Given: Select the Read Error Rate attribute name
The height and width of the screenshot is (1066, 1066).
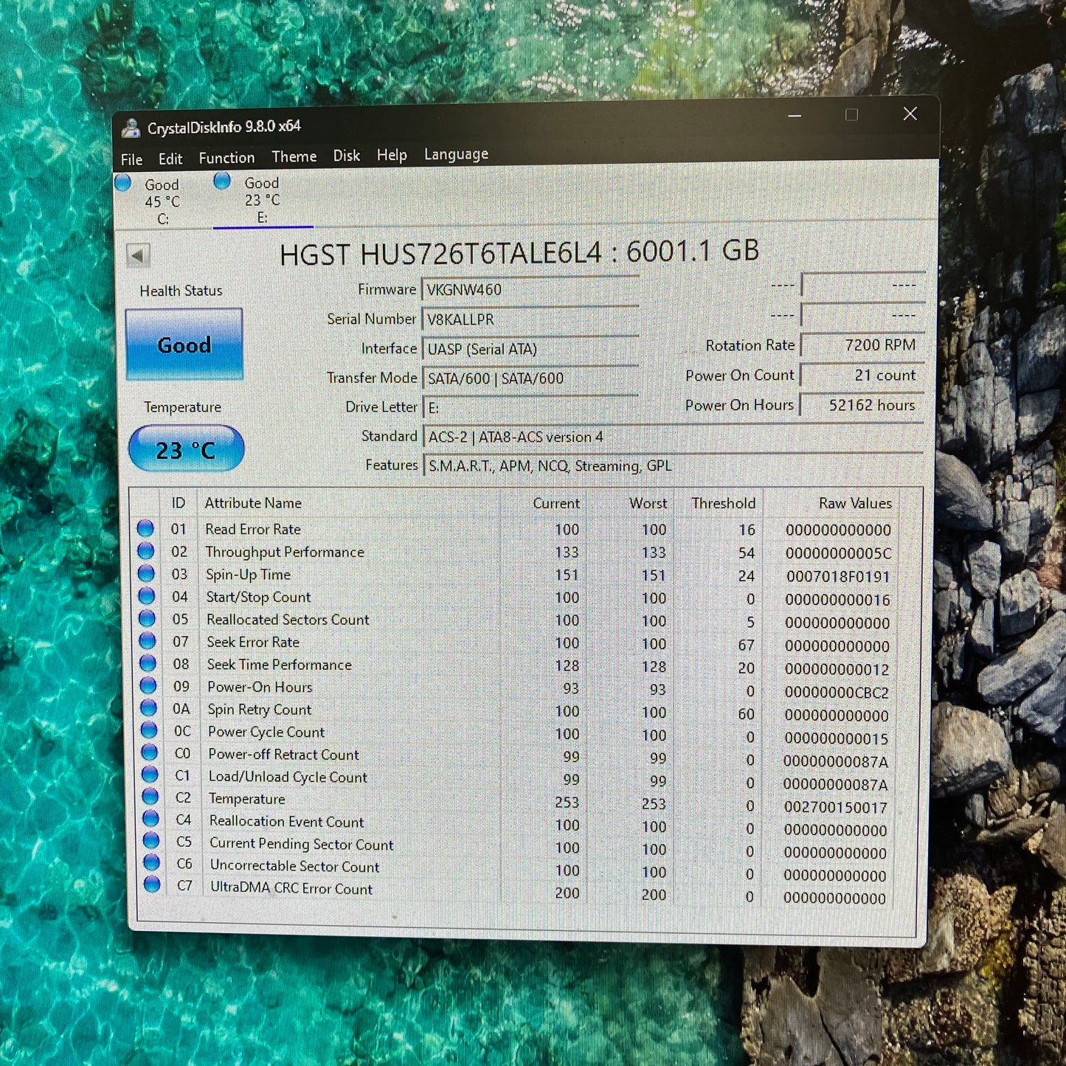Looking at the screenshot, I should (x=253, y=530).
